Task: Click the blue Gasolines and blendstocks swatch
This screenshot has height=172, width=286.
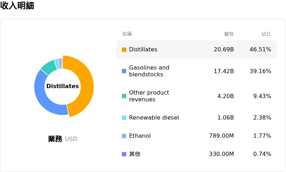Action: 124,71
